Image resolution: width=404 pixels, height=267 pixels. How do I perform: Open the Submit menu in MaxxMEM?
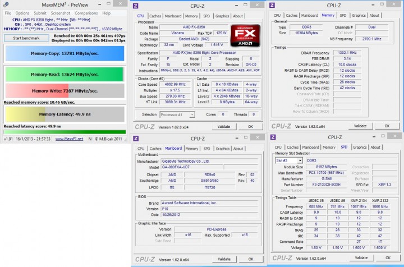[x=40, y=13]
